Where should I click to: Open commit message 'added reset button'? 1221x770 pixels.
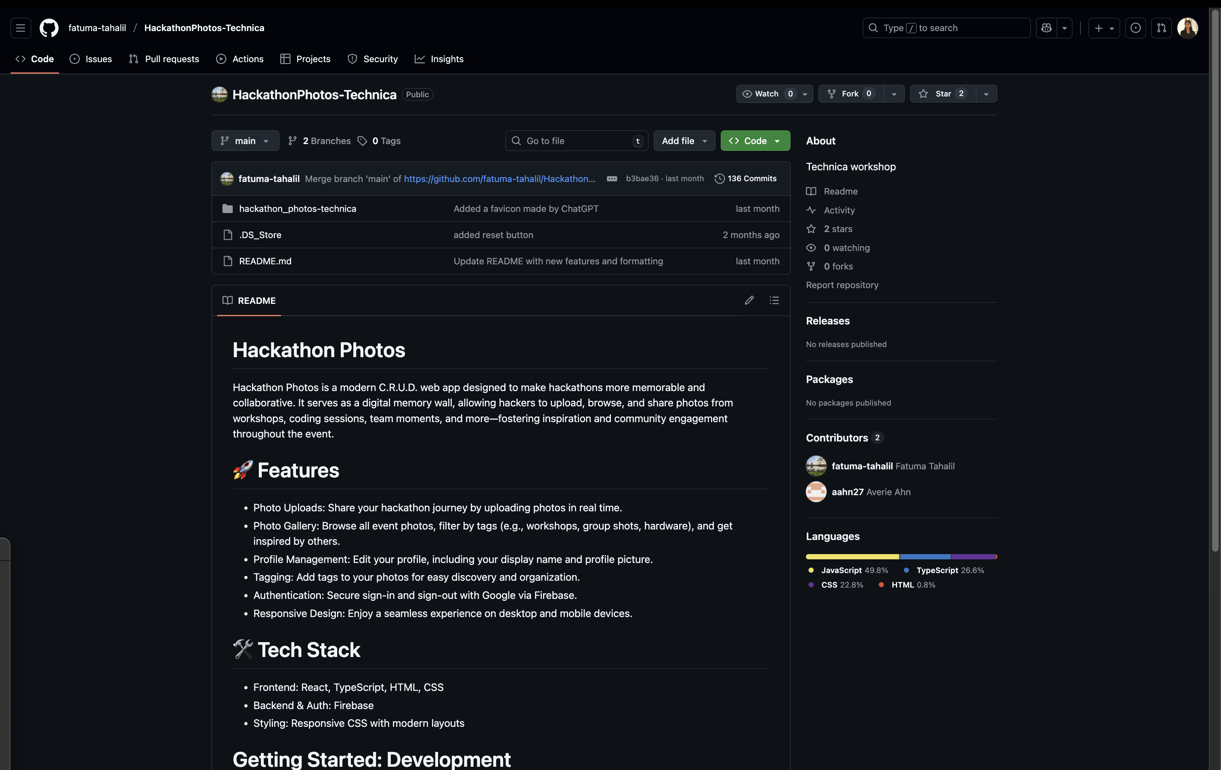tap(493, 235)
